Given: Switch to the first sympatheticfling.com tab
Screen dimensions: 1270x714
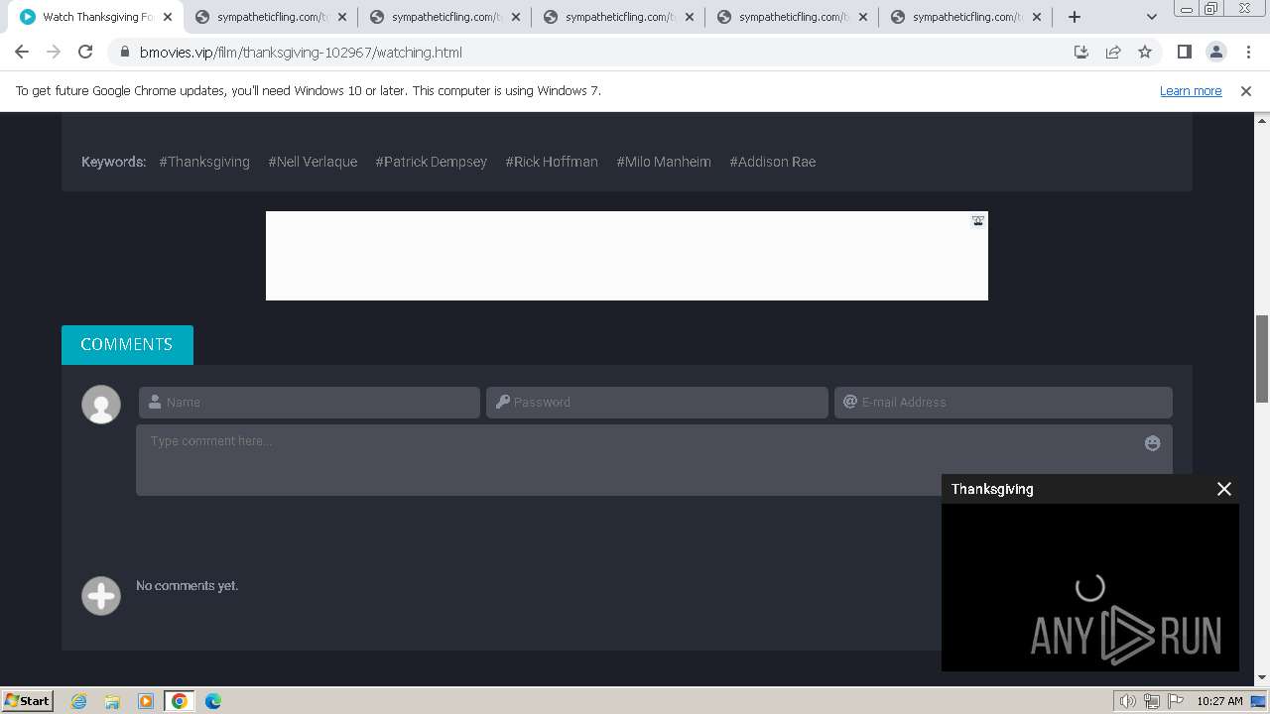Looking at the screenshot, I should tap(272, 17).
